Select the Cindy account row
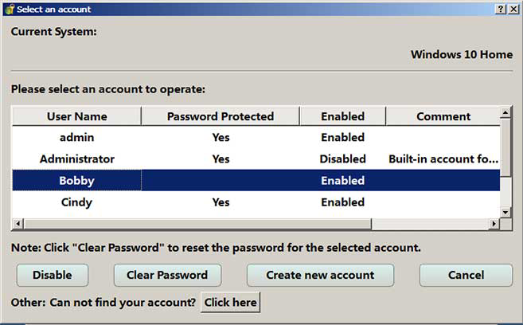The height and width of the screenshot is (325, 523). pos(76,202)
